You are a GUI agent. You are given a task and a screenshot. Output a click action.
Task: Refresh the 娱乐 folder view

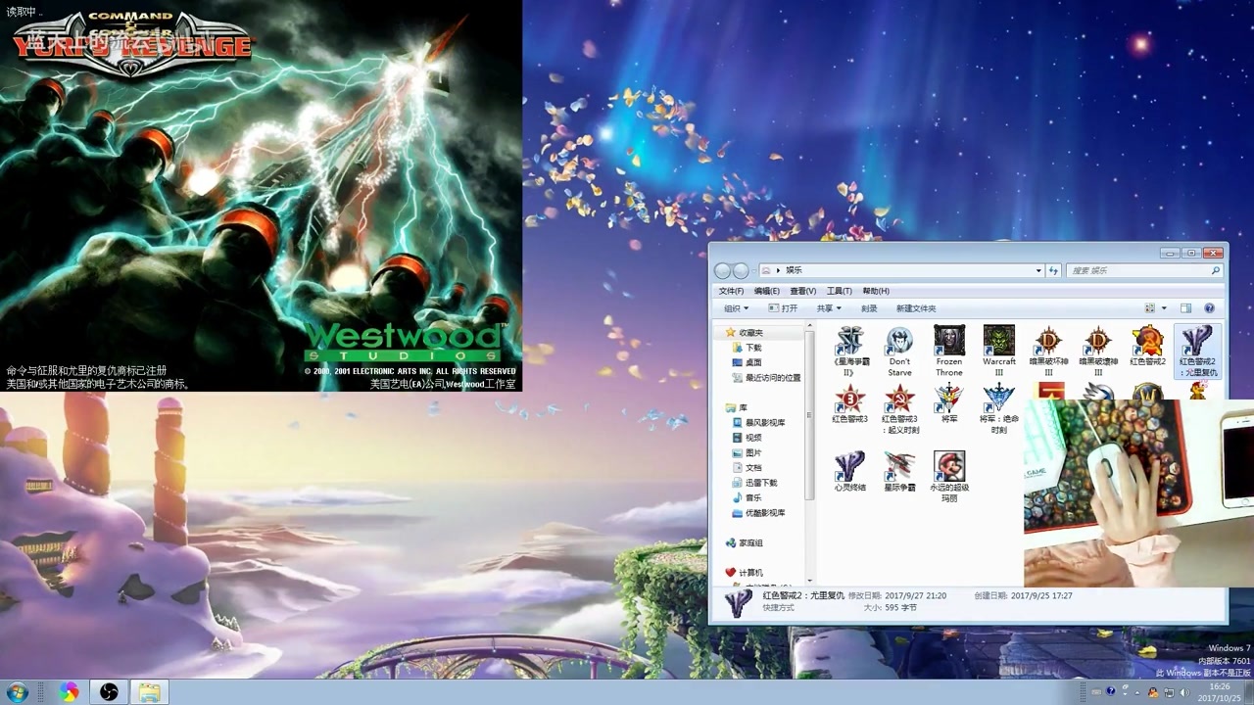[x=1054, y=270]
